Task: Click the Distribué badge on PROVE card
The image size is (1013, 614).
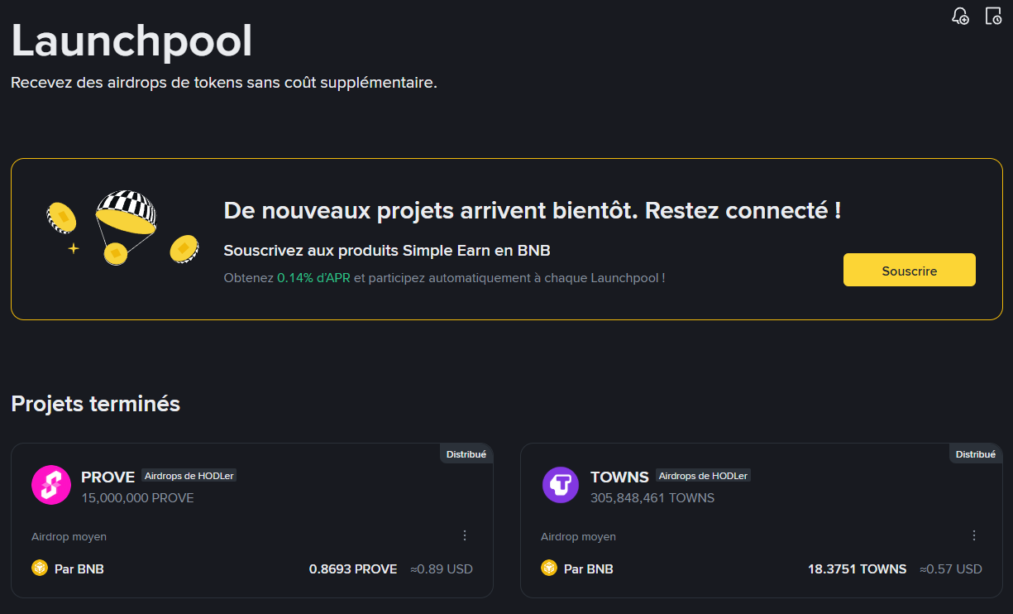Action: 466,454
